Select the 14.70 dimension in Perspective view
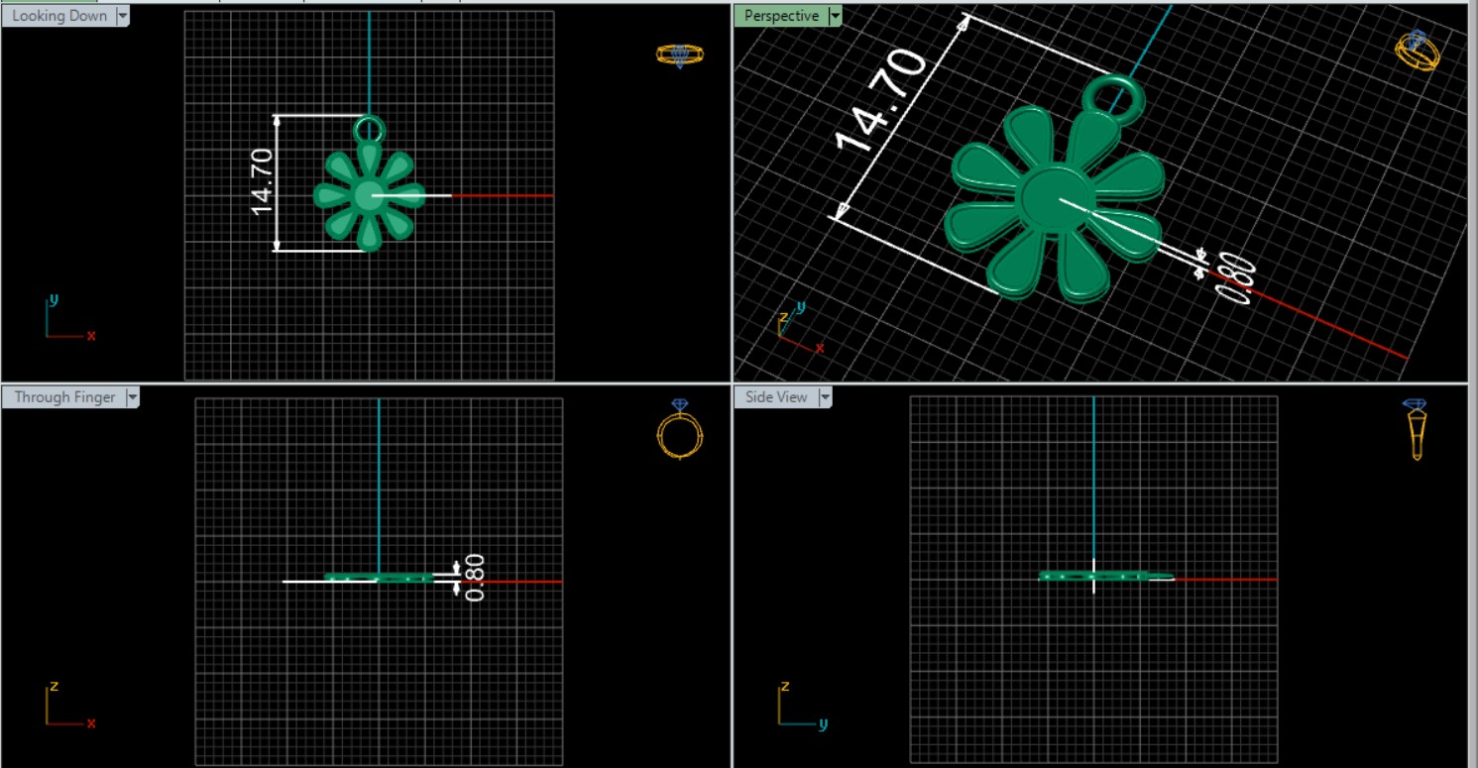Image resolution: width=1478 pixels, height=768 pixels. [881, 102]
